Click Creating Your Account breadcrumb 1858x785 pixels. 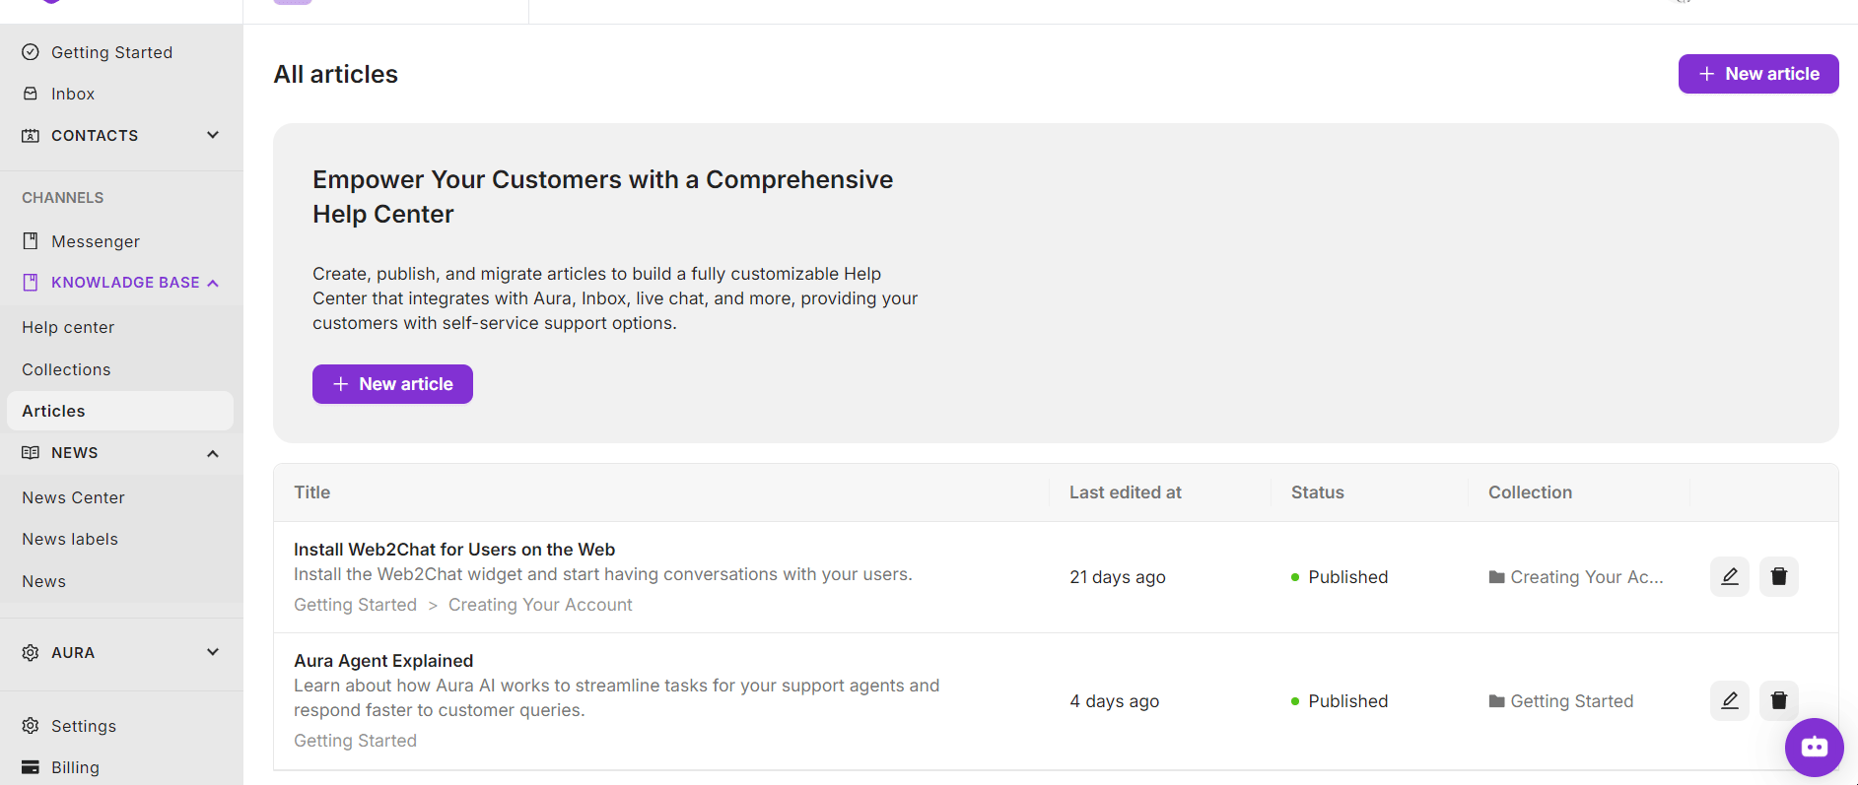click(x=540, y=605)
